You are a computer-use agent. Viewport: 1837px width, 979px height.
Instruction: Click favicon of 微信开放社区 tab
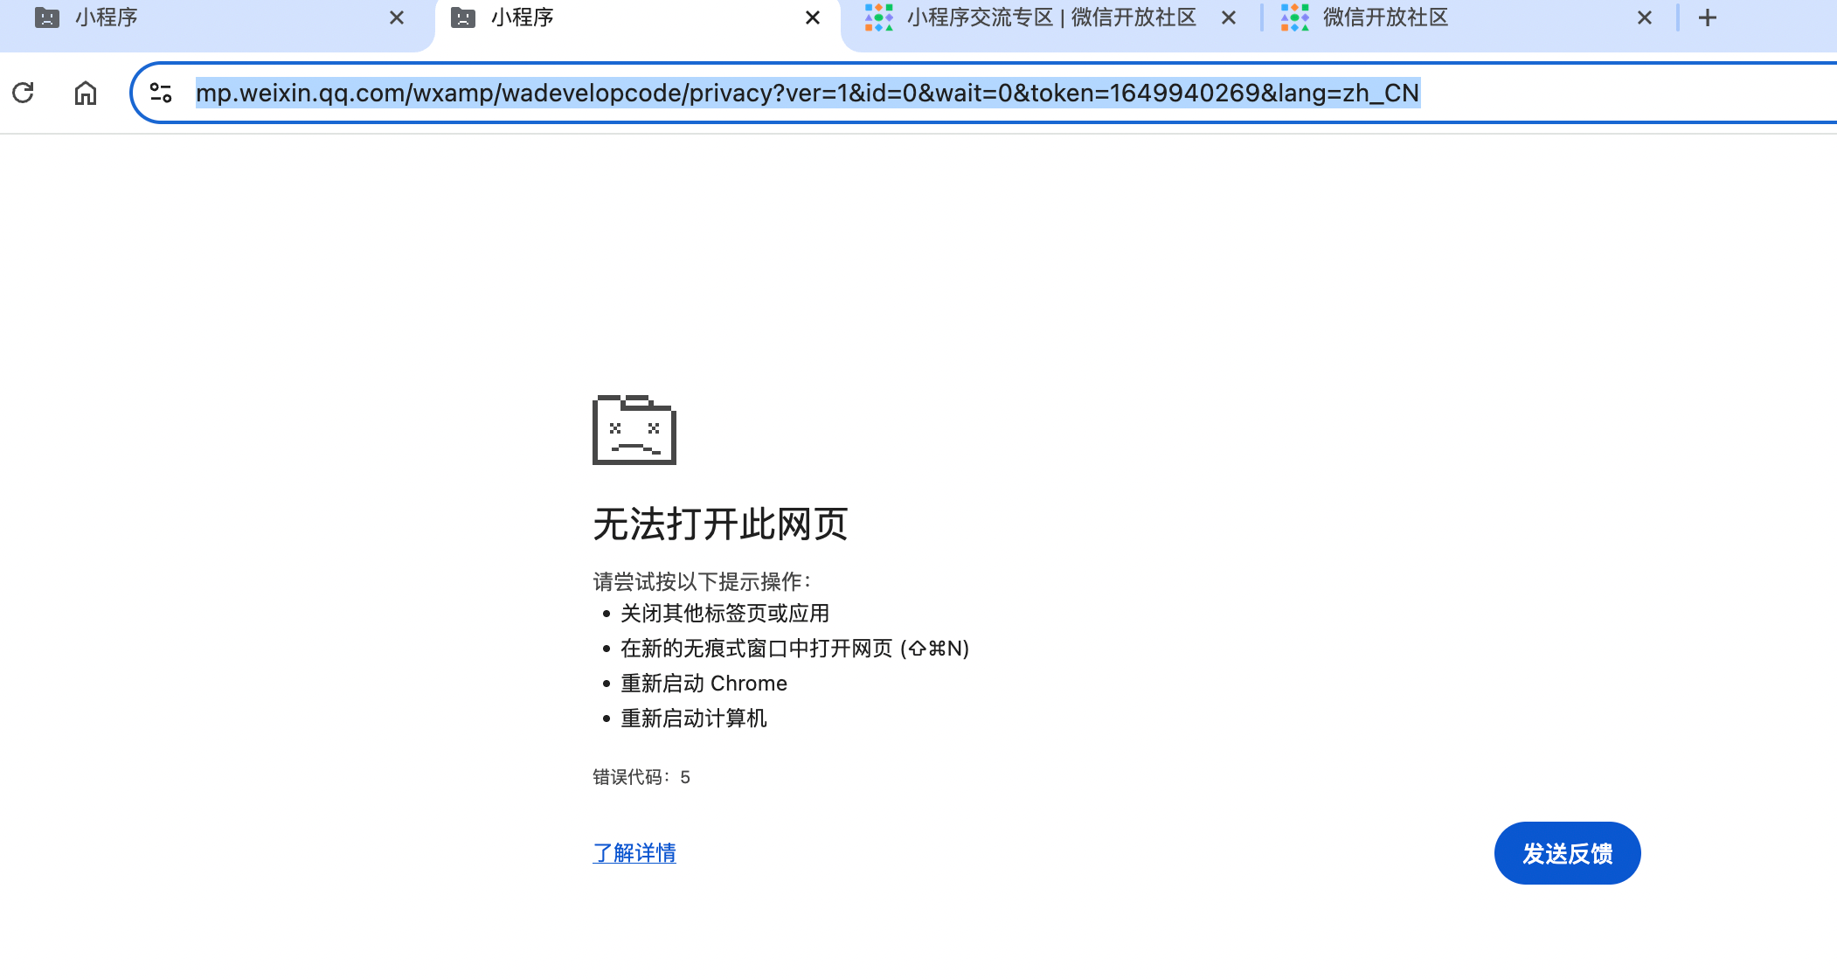pos(1294,17)
